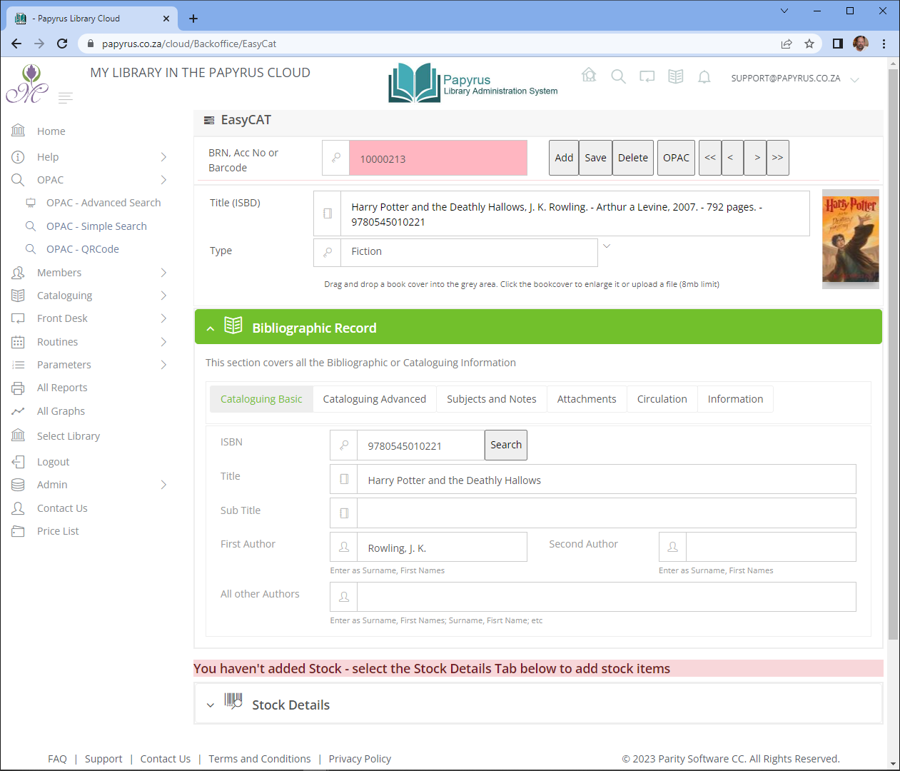Screen dimensions: 900x771
Task: Click the Harry Potter book cover thumbnail
Action: [x=851, y=239]
